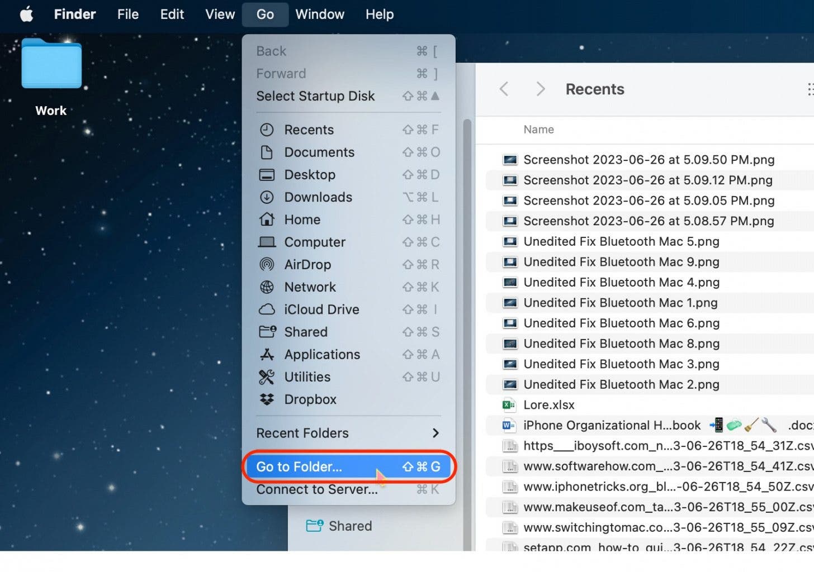This screenshot has height=572, width=814.
Task: Open the Apple menu icon
Action: (26, 15)
